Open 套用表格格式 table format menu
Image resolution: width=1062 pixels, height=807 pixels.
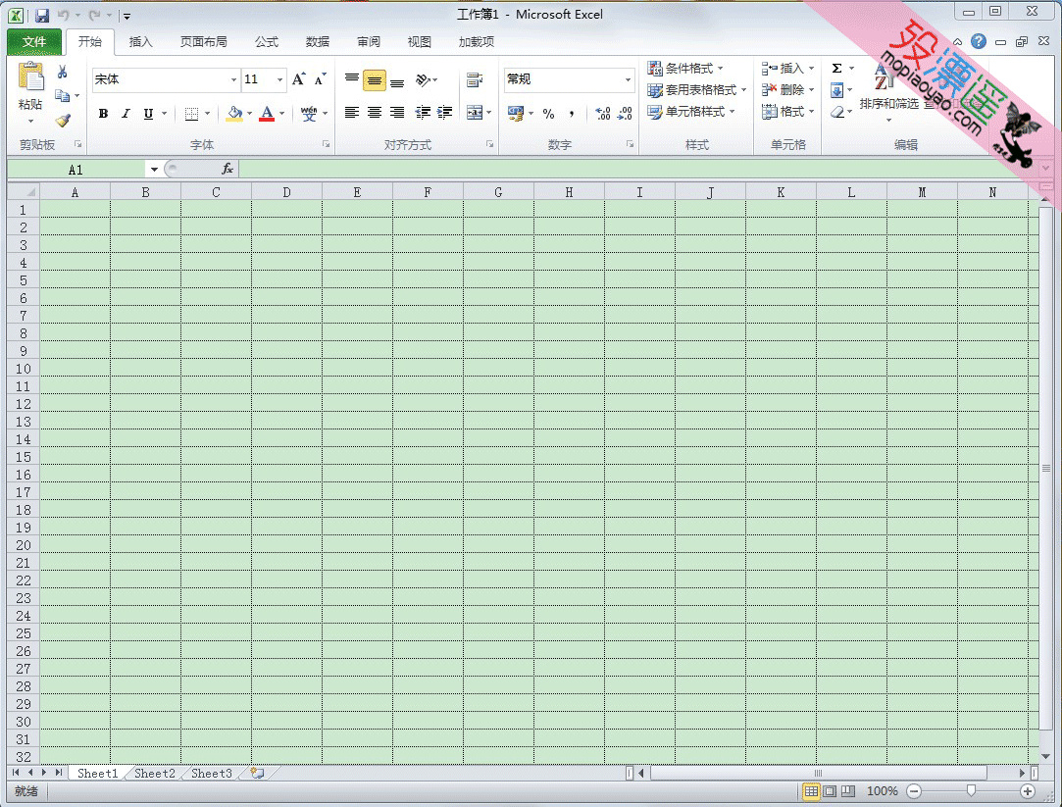click(697, 90)
